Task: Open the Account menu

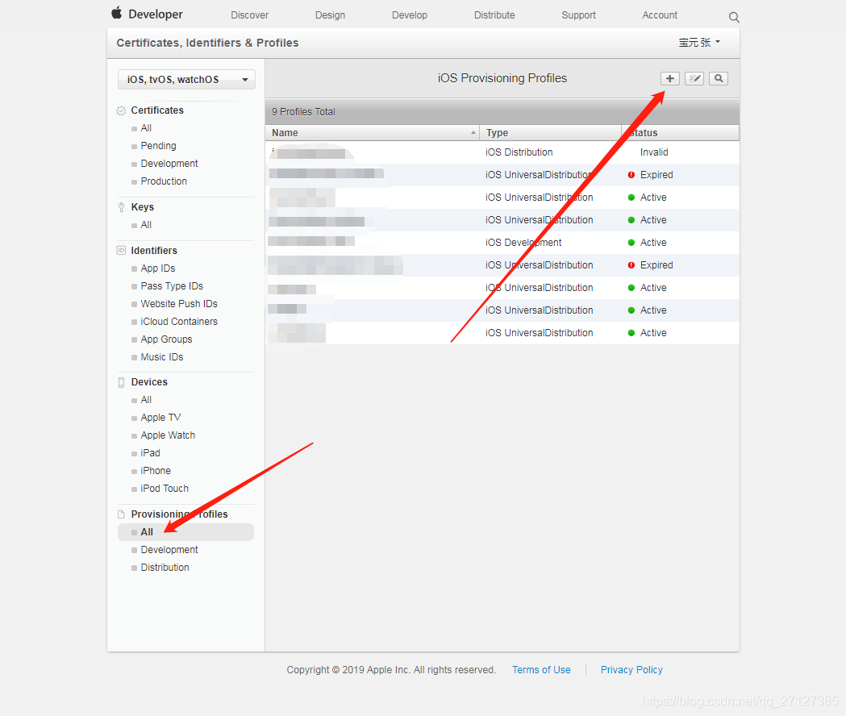Action: pos(660,15)
